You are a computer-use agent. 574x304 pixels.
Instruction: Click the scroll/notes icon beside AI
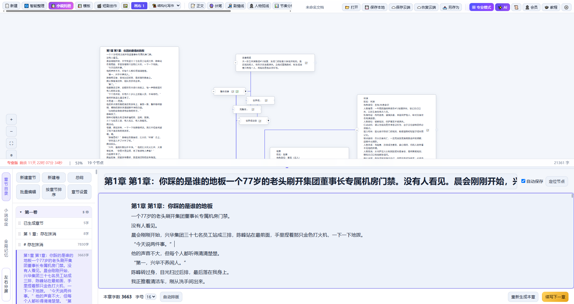point(516,7)
